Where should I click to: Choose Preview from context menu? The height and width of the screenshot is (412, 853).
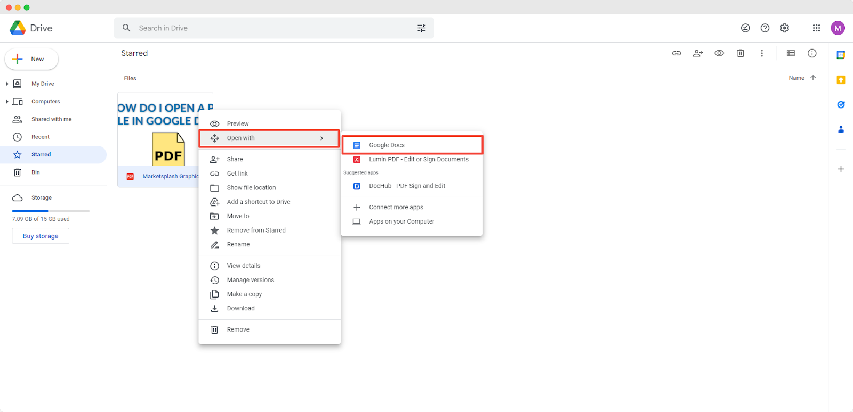click(x=269, y=124)
